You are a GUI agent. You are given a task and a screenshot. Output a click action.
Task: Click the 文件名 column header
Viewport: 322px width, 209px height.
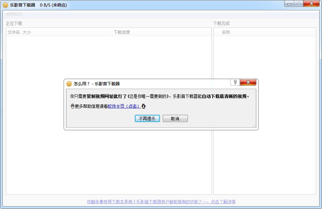[13, 32]
